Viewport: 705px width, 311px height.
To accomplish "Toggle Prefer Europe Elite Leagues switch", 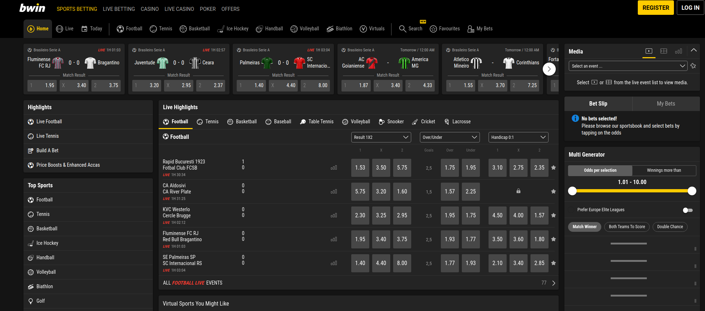I will 688,210.
